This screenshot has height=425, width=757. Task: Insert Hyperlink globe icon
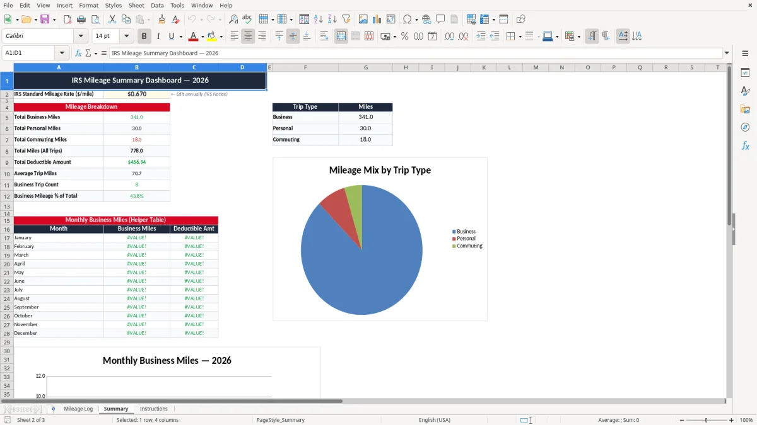(426, 20)
